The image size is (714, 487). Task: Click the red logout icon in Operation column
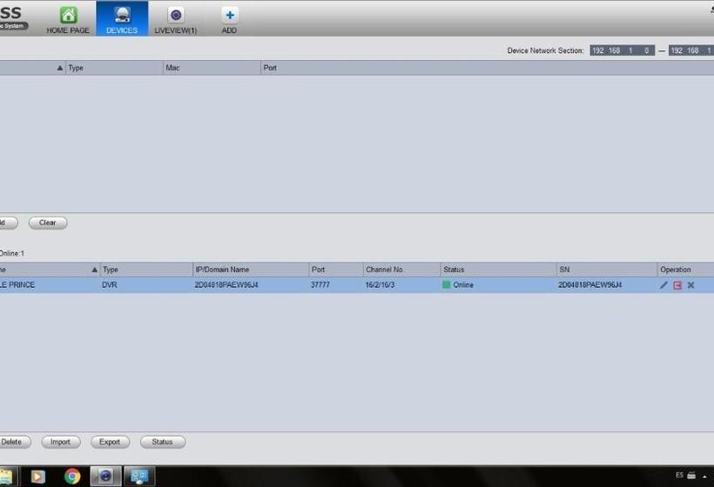[677, 285]
